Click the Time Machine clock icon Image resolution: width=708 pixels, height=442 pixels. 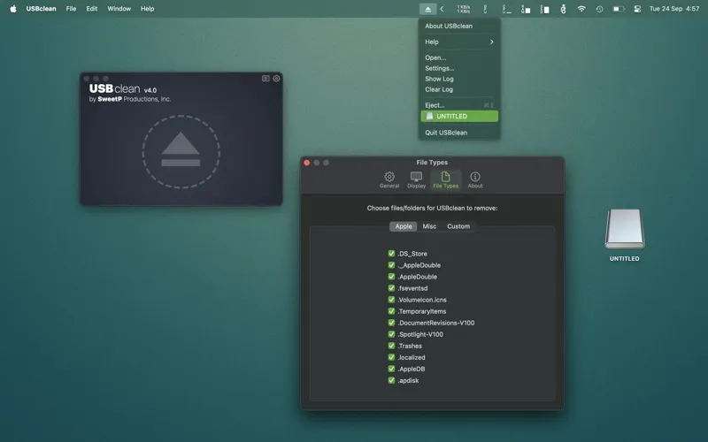(x=599, y=9)
